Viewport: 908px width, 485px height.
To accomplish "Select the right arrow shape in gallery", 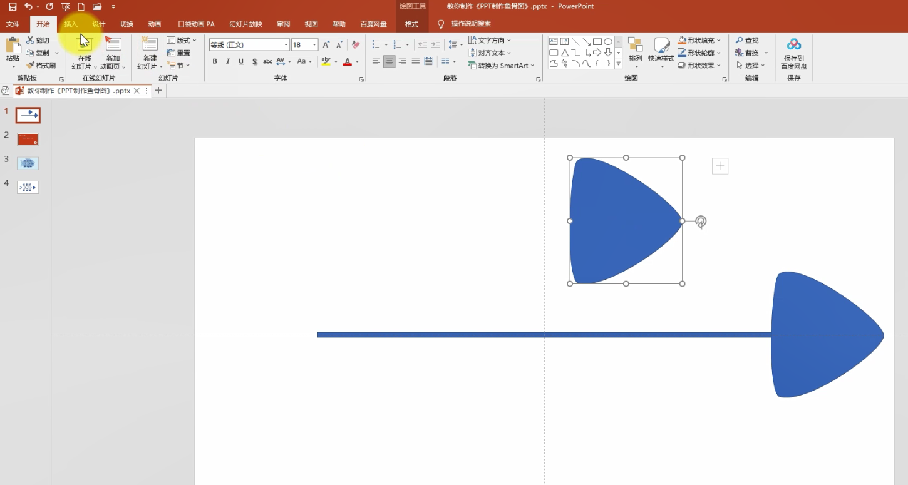I will [x=597, y=53].
